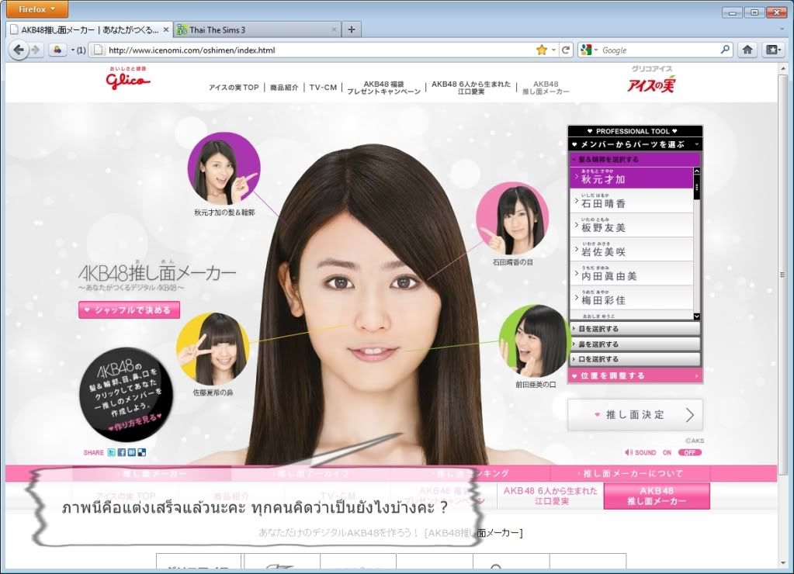Image resolution: width=794 pixels, height=574 pixels.
Task: Turn sound OFF
Action: point(690,452)
